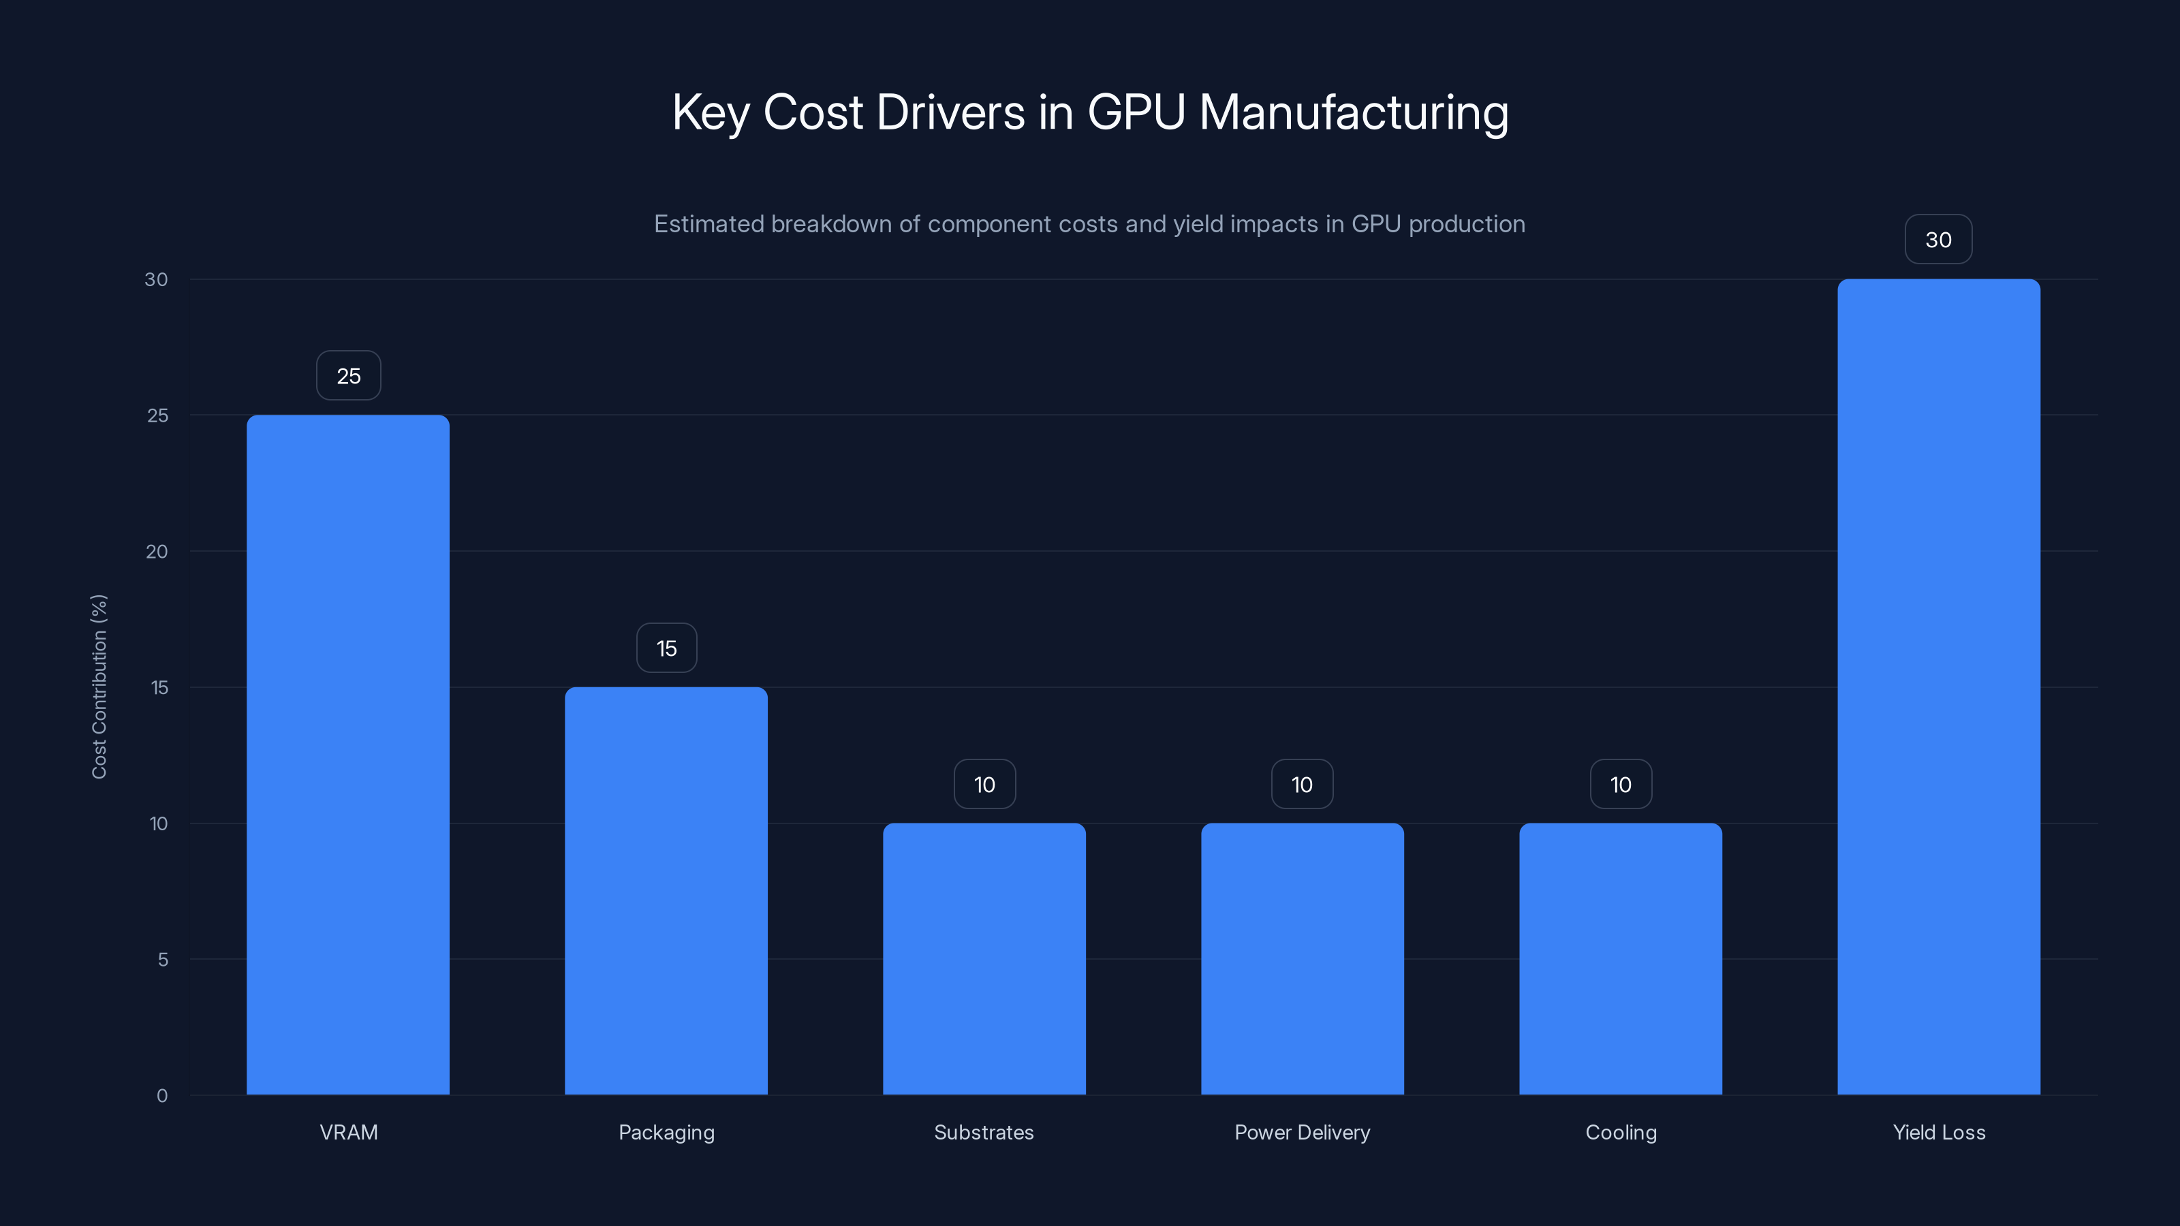Click the '10' value label above Power Delivery
This screenshot has height=1226, width=2180.
(x=1303, y=785)
